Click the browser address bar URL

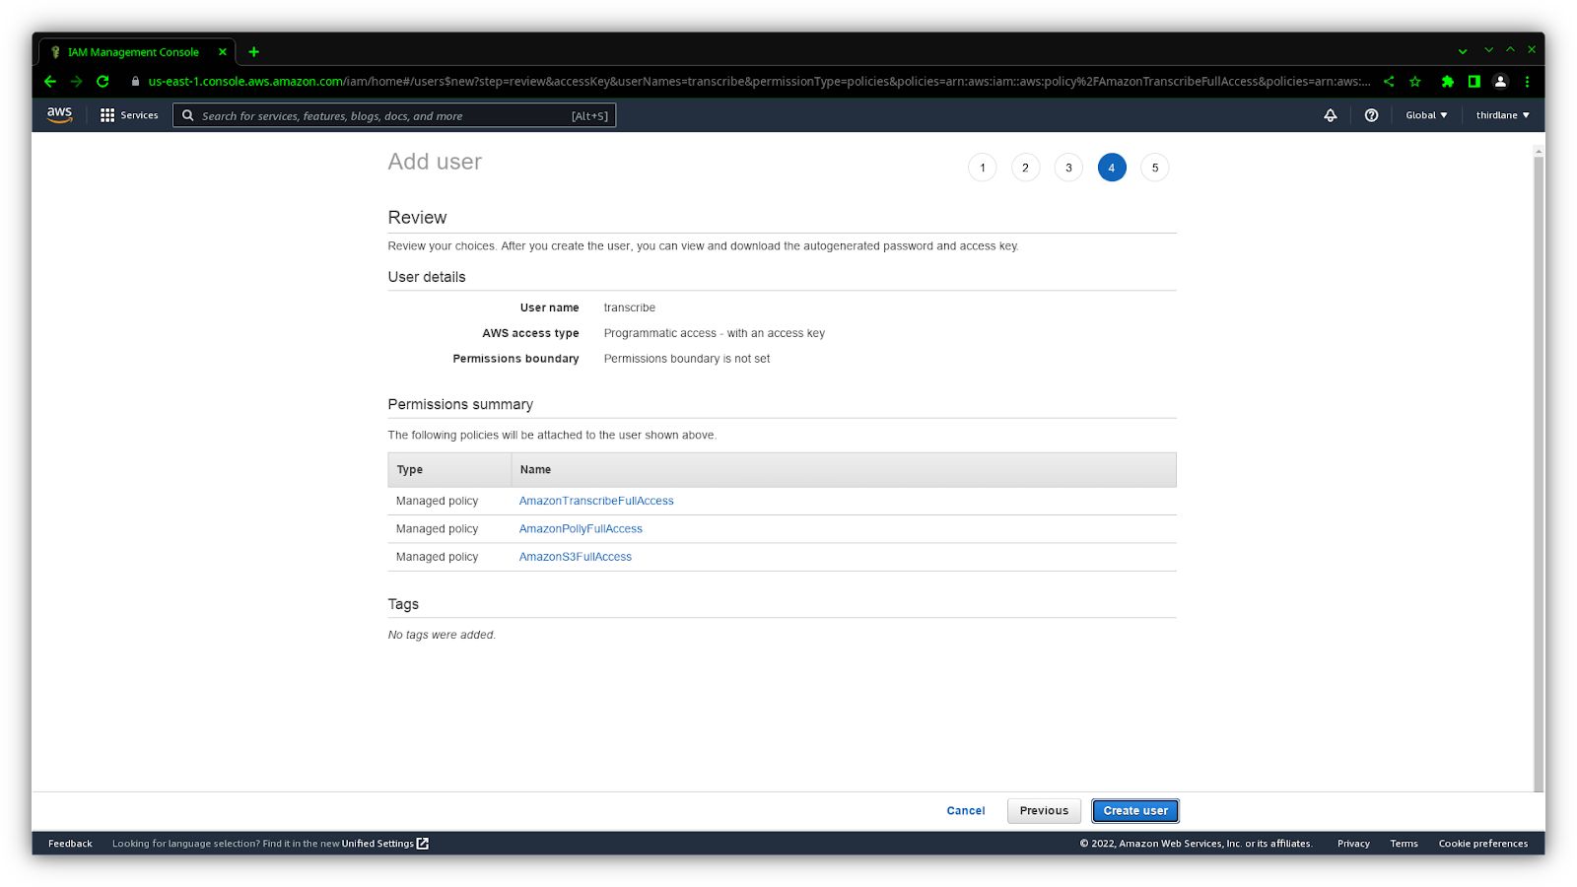tap(759, 82)
